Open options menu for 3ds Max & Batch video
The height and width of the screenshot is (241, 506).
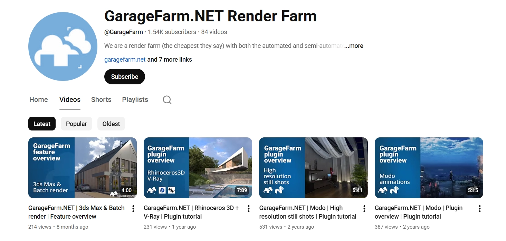(x=133, y=209)
